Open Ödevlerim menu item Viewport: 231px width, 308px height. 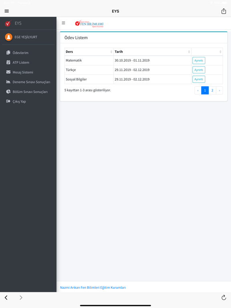click(x=28, y=53)
